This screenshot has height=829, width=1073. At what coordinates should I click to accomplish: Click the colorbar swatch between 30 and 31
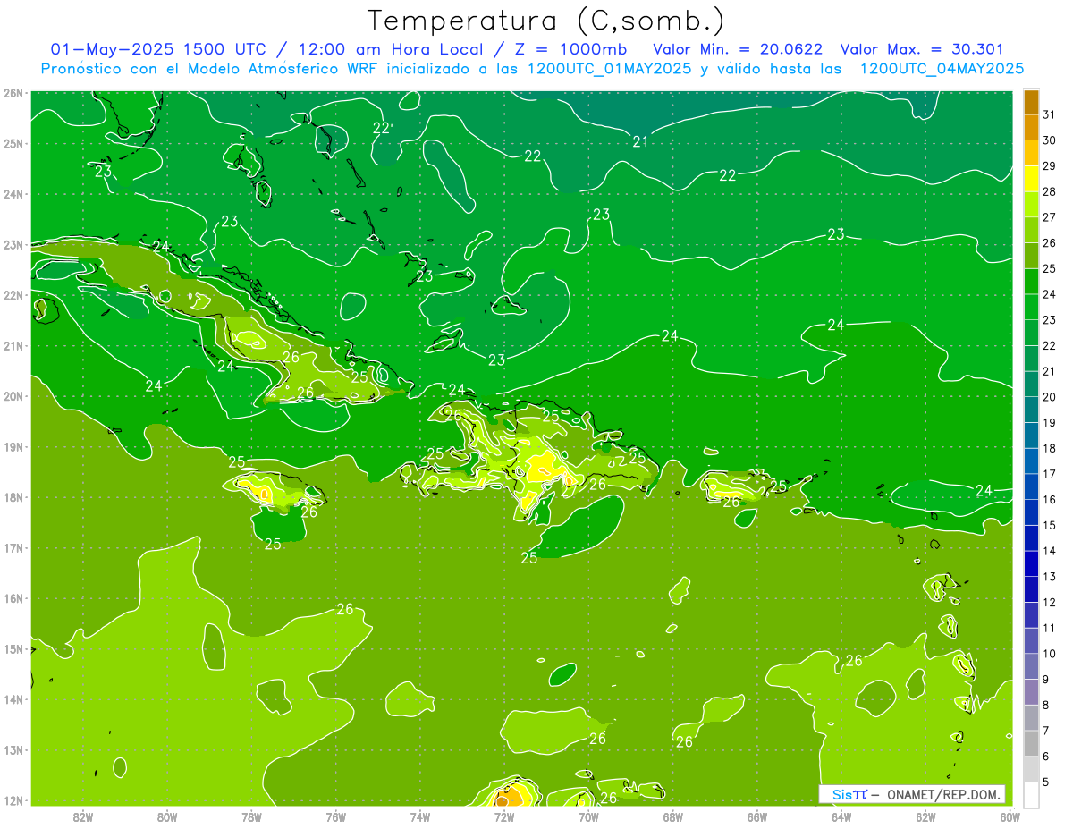pos(1032,128)
